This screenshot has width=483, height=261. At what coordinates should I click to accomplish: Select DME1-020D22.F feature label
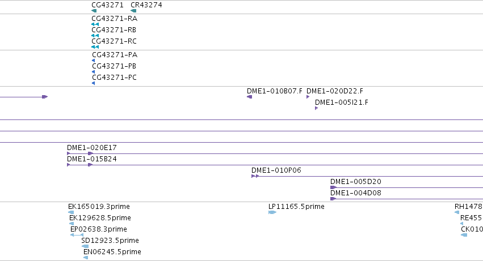334,91
